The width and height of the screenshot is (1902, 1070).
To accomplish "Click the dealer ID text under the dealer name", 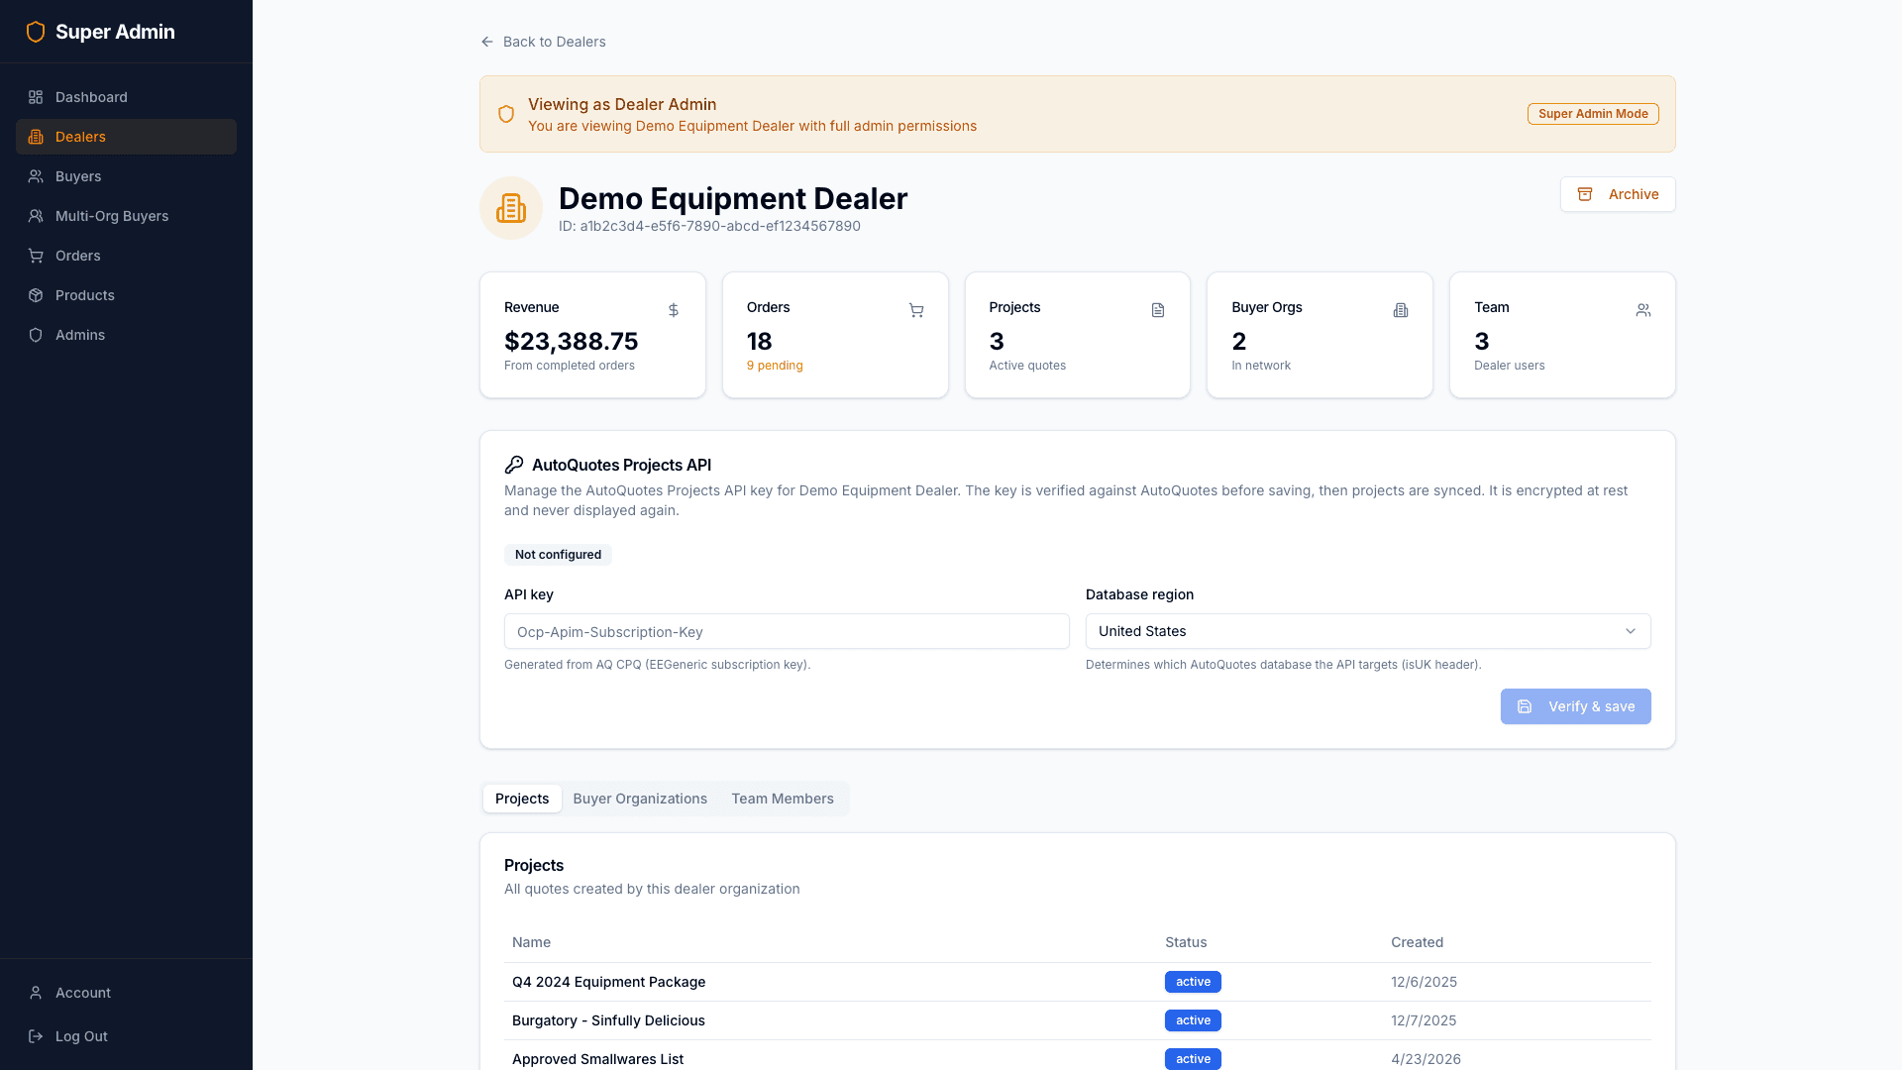I will [x=709, y=226].
